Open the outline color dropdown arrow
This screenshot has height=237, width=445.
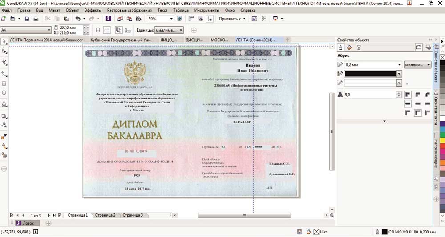pos(399,74)
